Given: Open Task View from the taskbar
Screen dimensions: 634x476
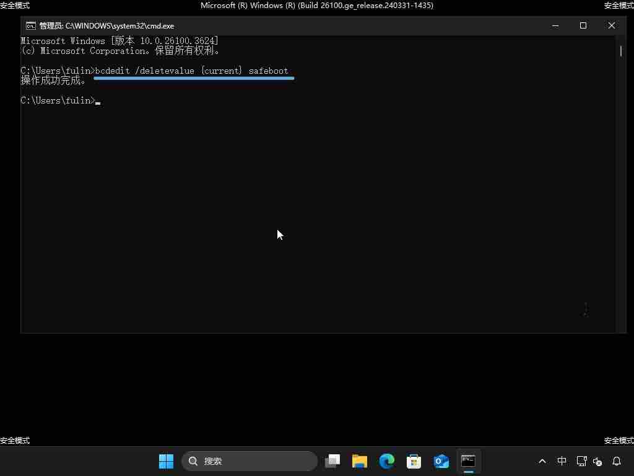Looking at the screenshot, I should (332, 461).
